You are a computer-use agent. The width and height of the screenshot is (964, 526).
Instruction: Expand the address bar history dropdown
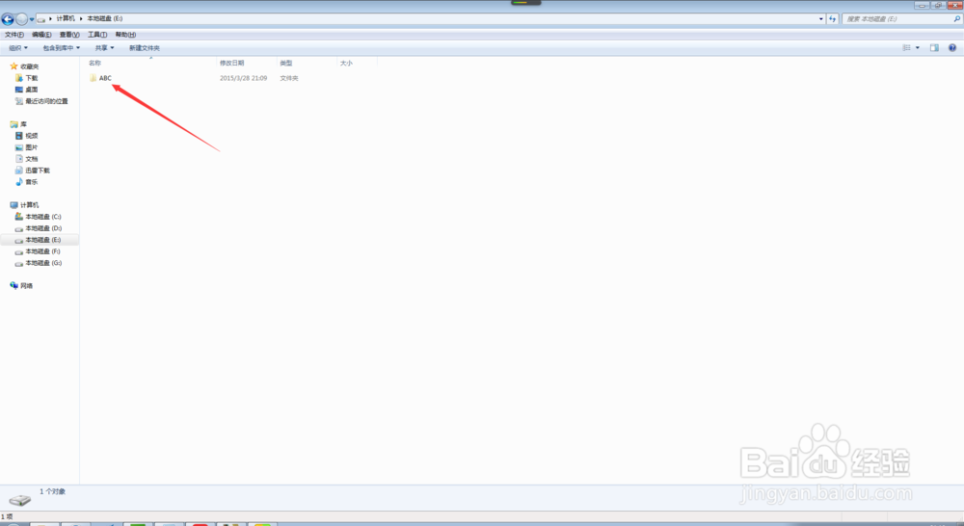(820, 19)
